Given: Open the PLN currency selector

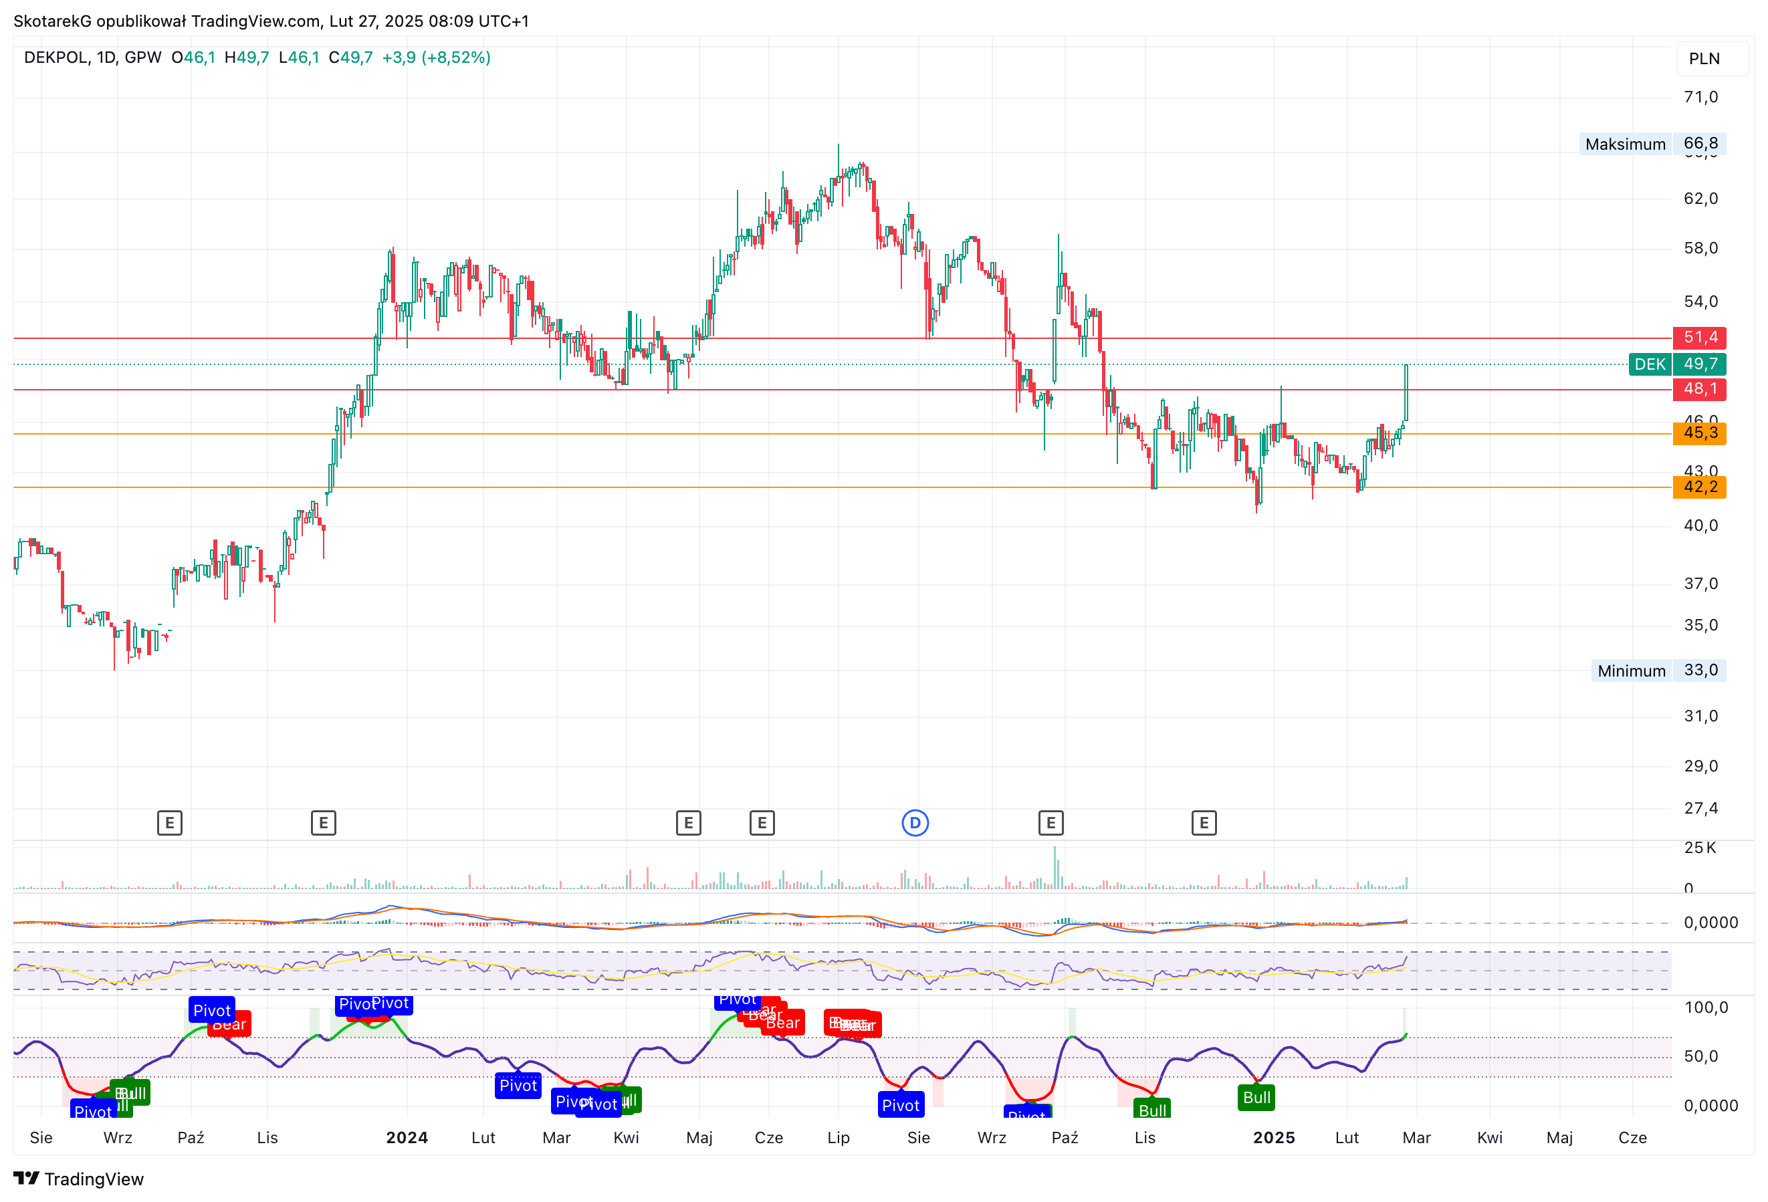Looking at the screenshot, I should point(1712,59).
